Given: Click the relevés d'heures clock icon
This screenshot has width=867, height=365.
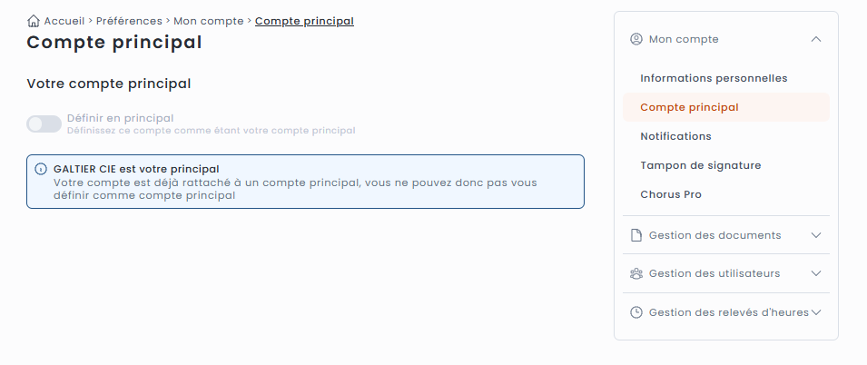Looking at the screenshot, I should [x=636, y=312].
